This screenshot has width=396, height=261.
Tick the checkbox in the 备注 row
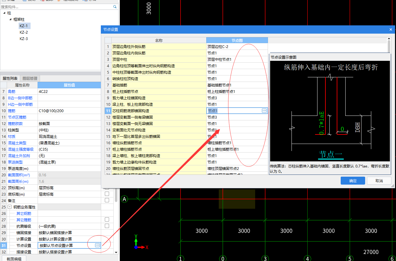tap(107, 200)
